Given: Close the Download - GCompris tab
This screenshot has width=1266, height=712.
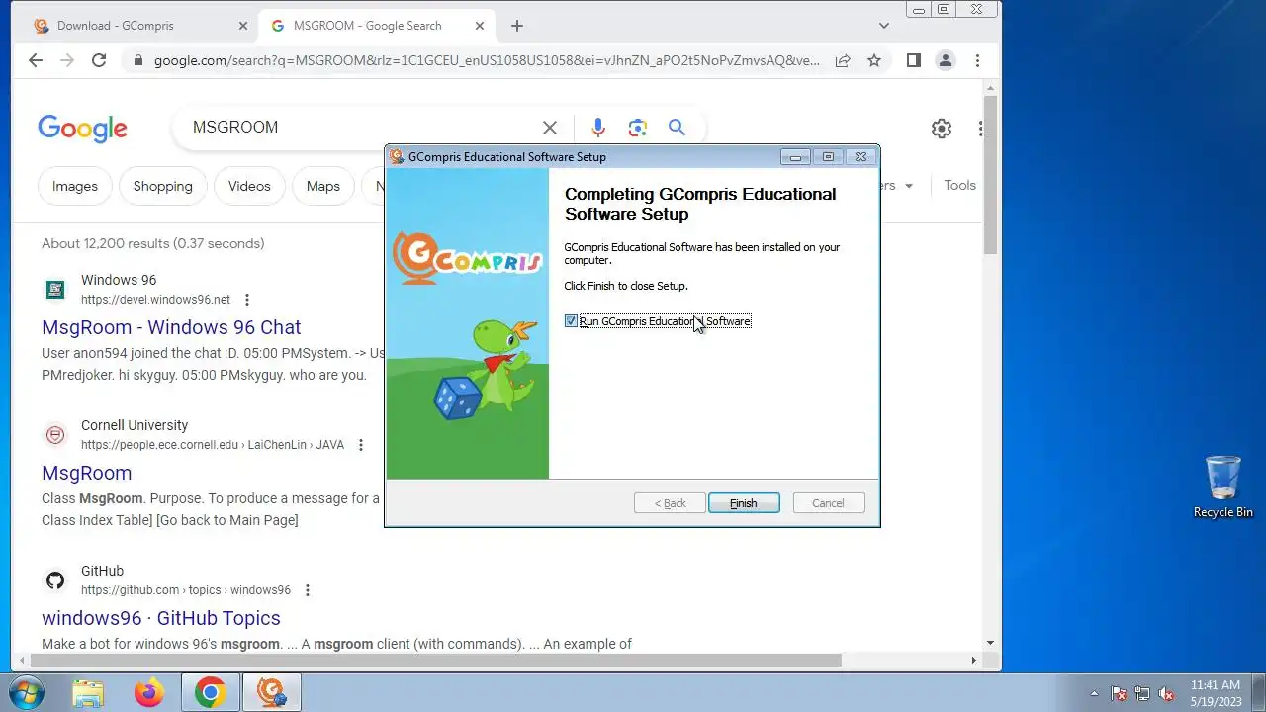Looking at the screenshot, I should tap(243, 26).
